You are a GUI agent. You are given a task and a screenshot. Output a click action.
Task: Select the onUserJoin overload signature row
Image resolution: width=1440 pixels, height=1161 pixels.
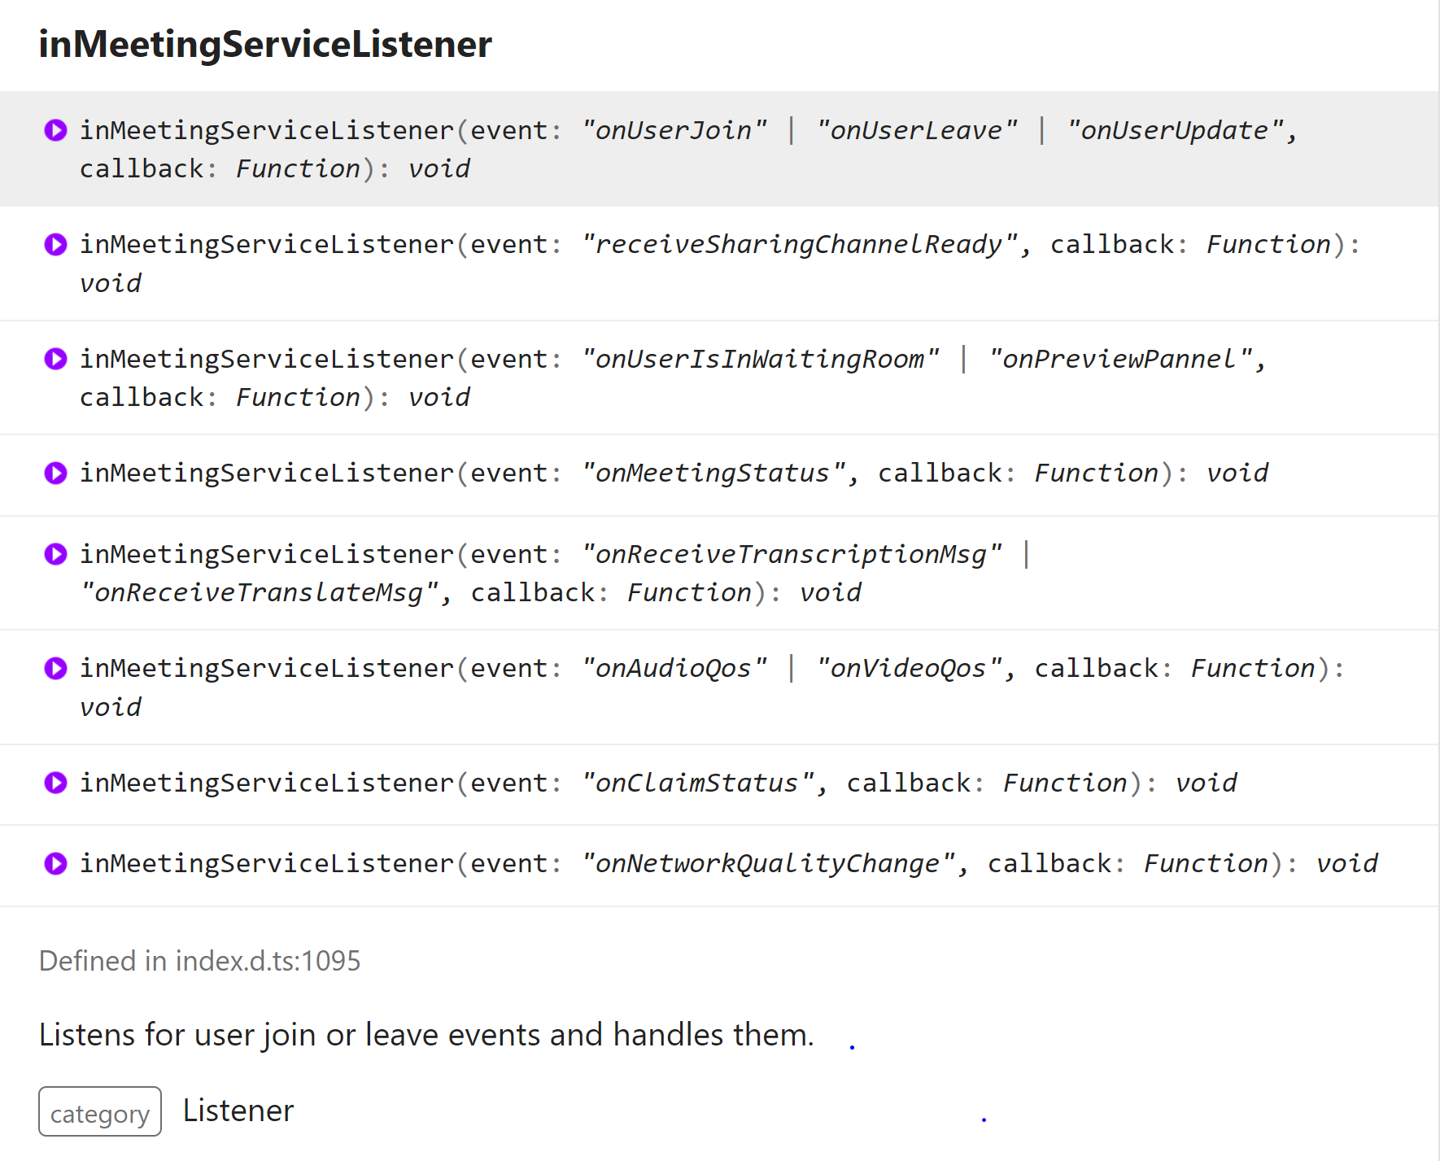click(x=719, y=149)
